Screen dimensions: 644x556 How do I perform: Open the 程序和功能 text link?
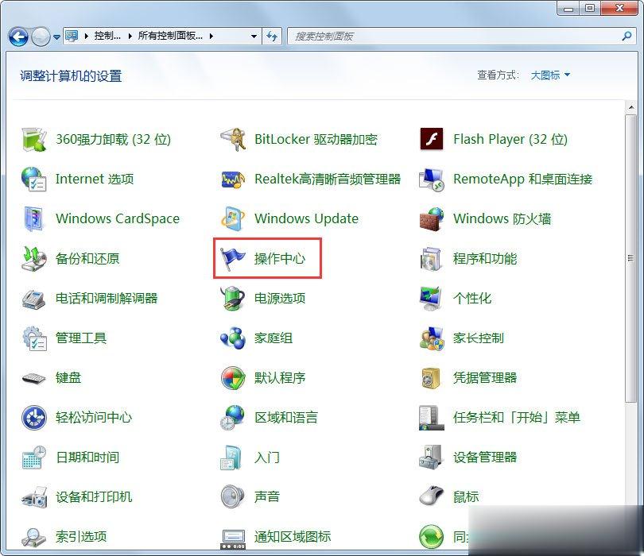(x=485, y=258)
